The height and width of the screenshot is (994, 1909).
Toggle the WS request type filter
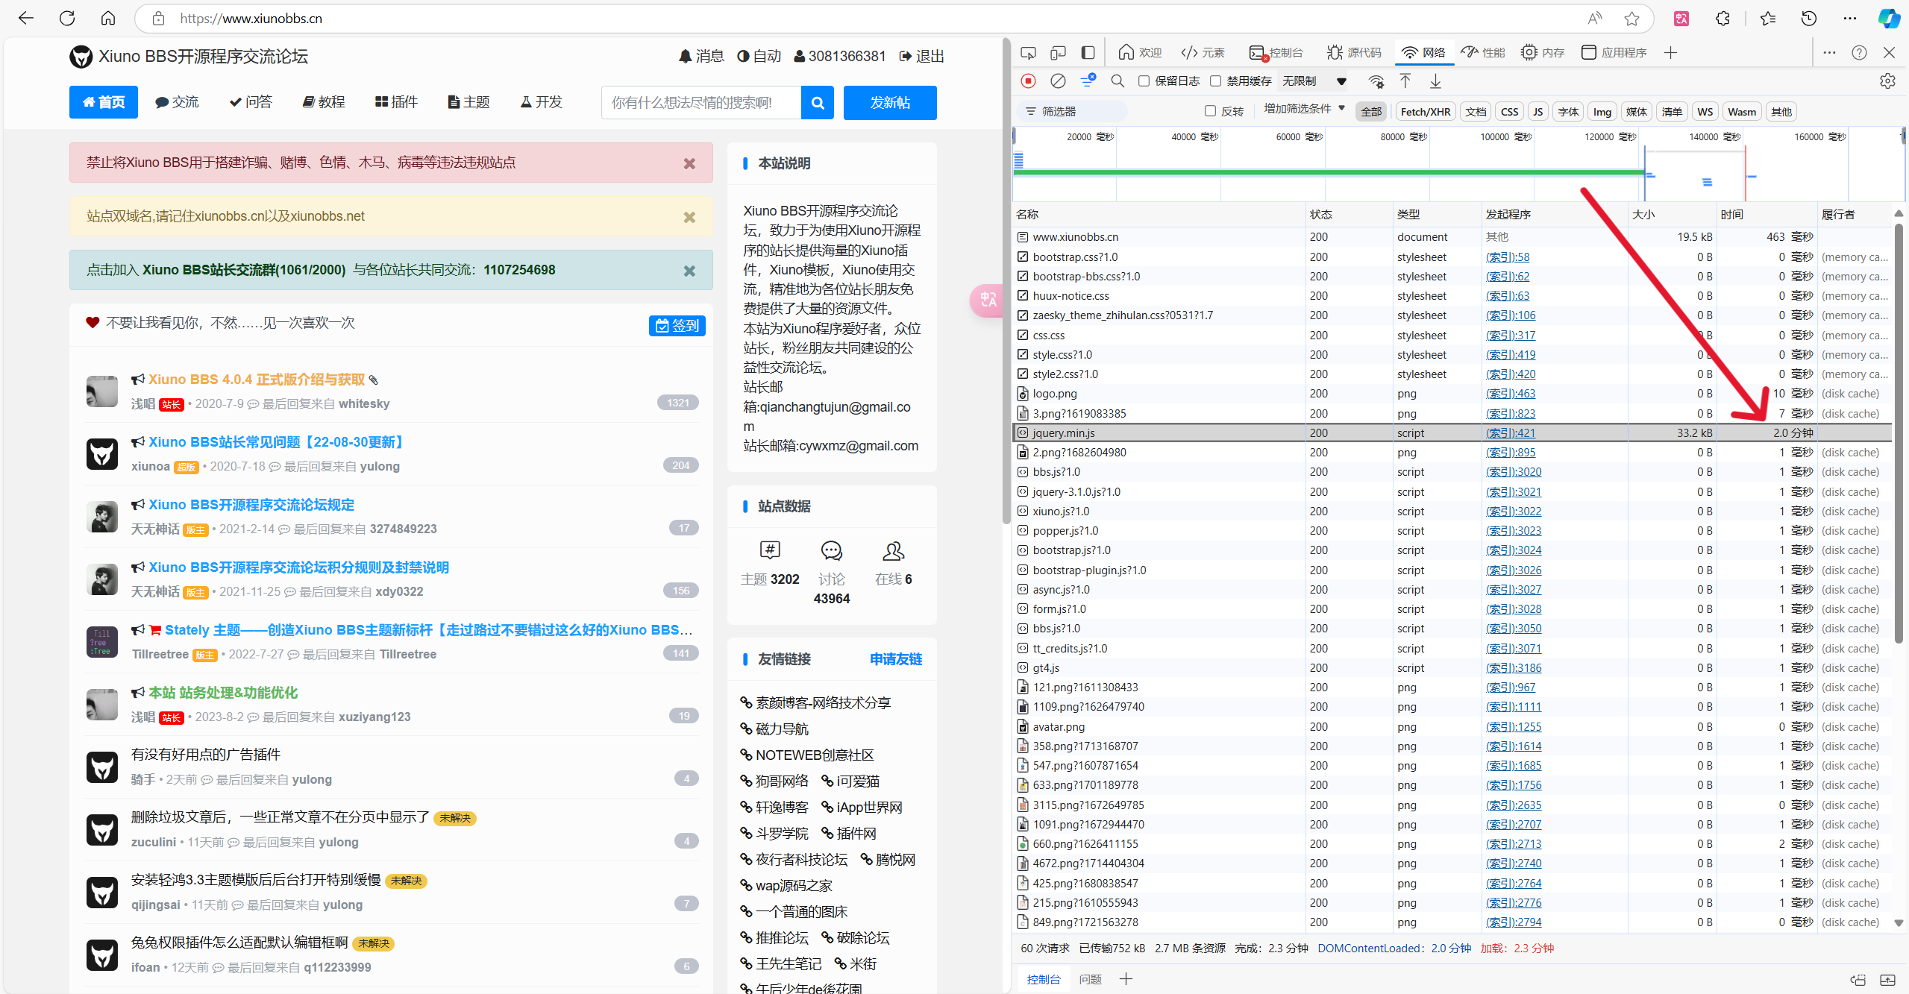(x=1705, y=111)
